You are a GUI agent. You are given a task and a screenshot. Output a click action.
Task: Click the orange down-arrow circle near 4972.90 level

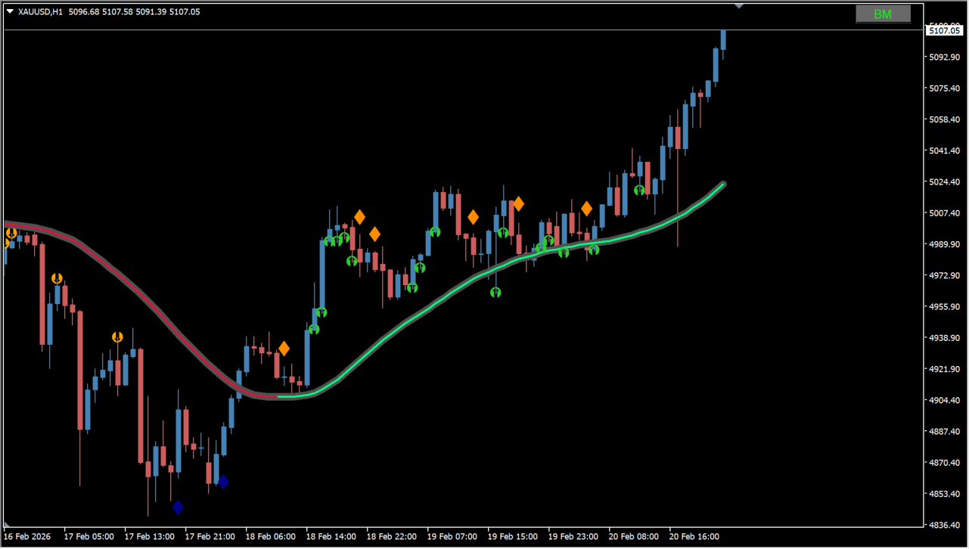pyautogui.click(x=57, y=279)
